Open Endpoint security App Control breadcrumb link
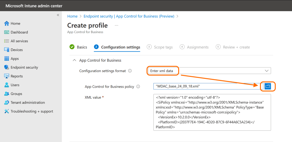Viewport: 292px width, 142px height. click(x=129, y=16)
